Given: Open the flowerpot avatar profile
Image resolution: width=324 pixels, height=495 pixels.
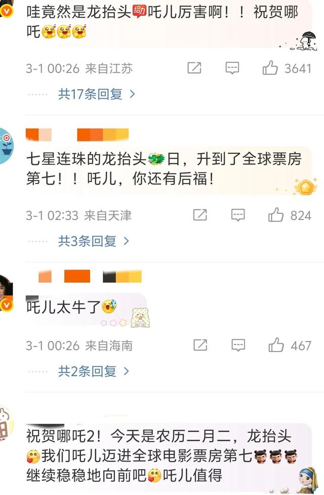Looking at the screenshot, I should pos(6,146).
